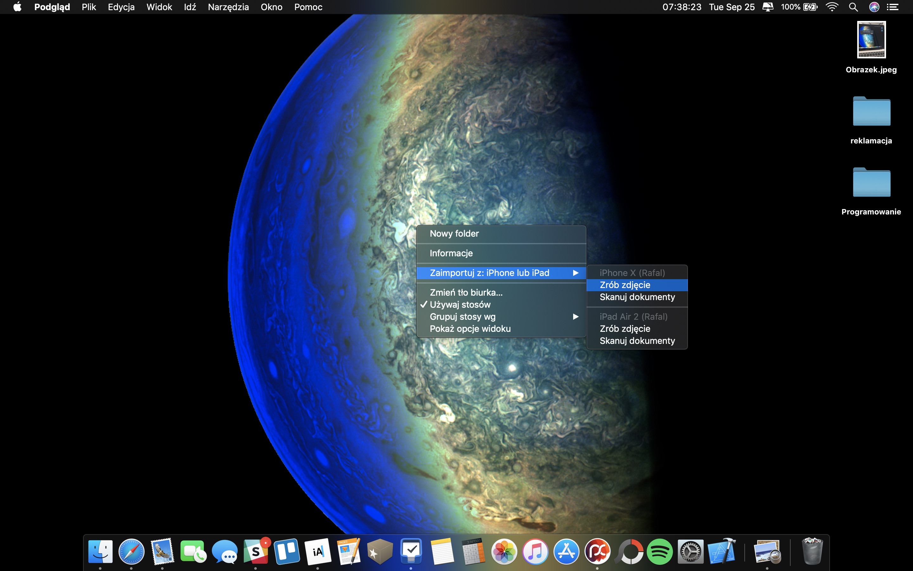913x571 pixels.
Task: Open the Widok menu
Action: tap(159, 7)
